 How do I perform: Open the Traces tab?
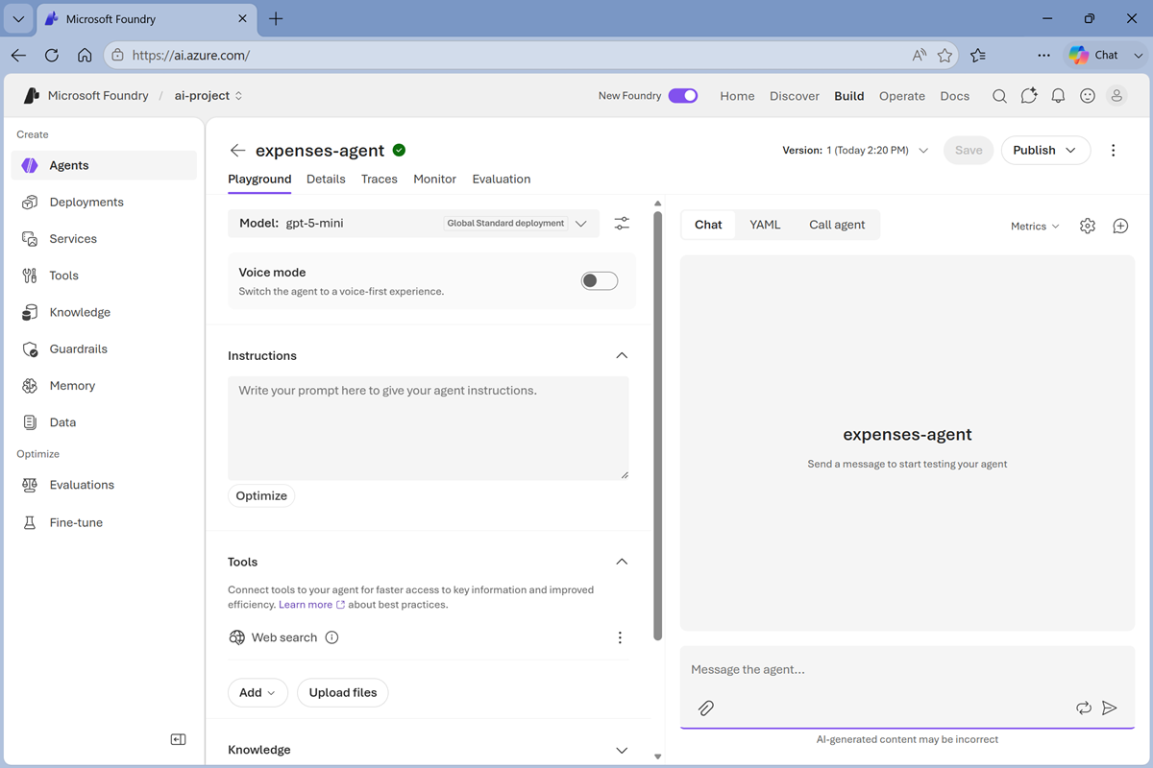[x=380, y=180]
